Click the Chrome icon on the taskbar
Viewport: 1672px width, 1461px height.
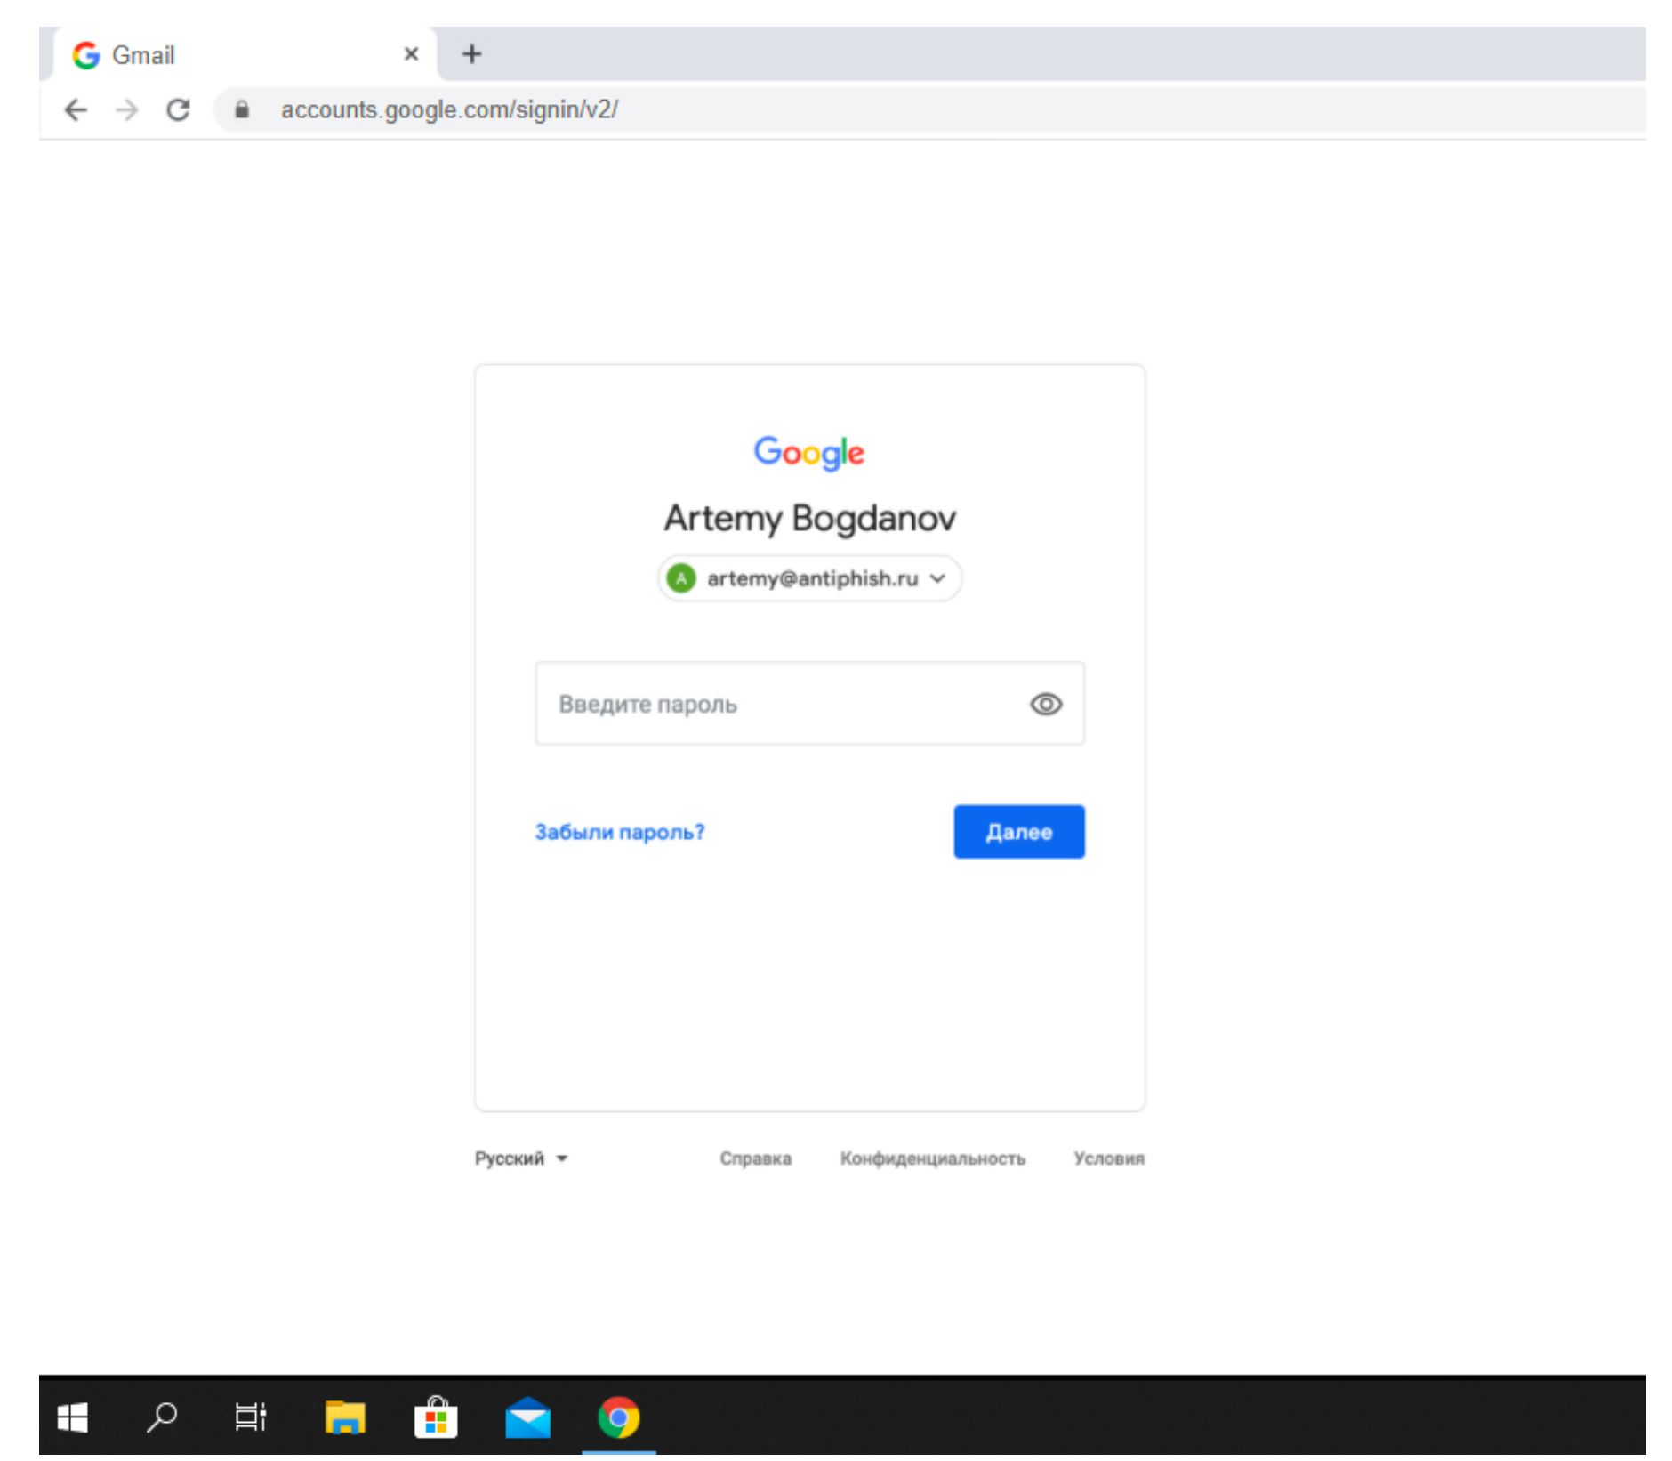[x=619, y=1417]
